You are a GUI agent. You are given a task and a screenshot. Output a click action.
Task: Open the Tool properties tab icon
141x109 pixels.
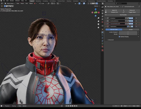(102, 7)
